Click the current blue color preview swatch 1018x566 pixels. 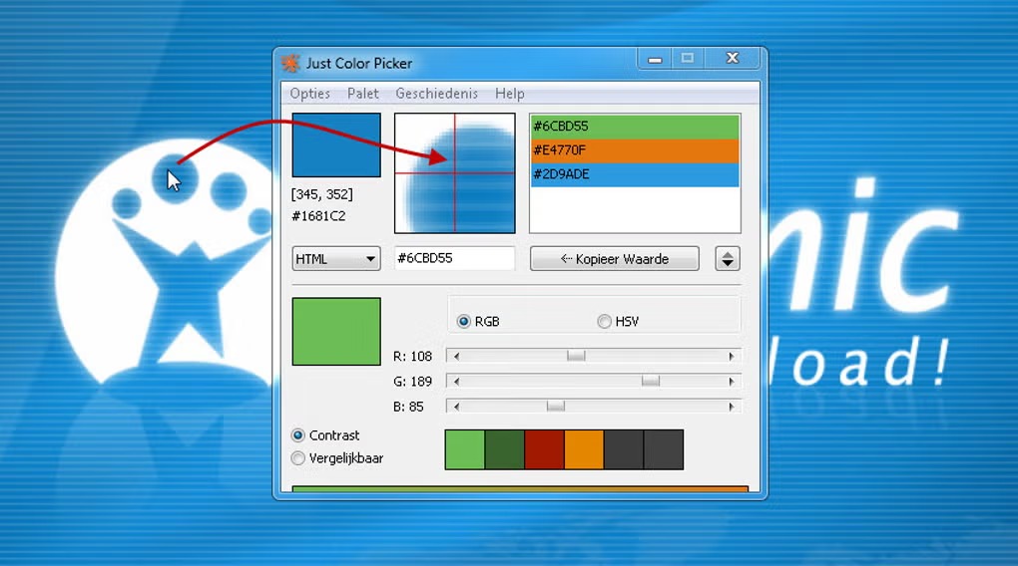[336, 145]
